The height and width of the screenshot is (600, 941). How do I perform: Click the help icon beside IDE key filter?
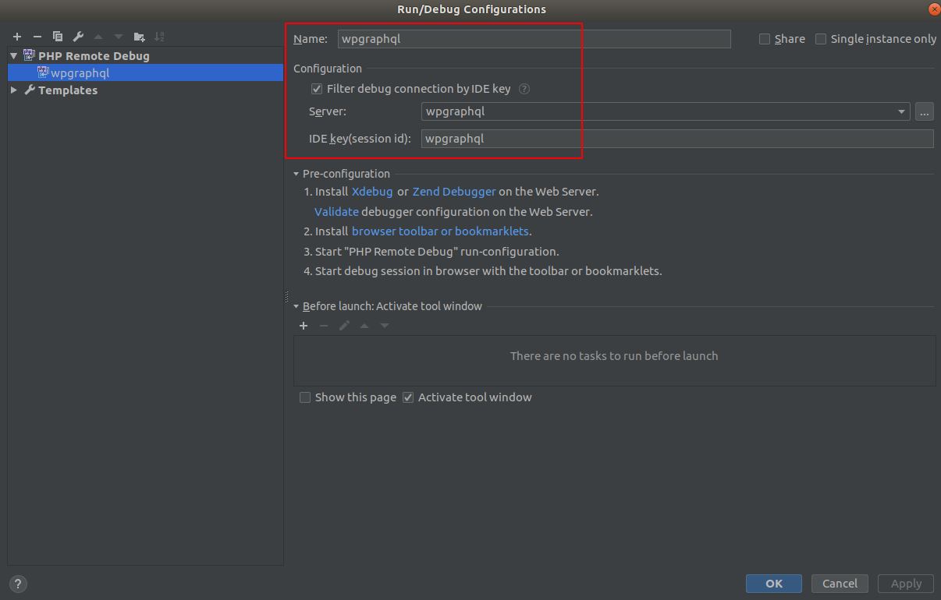coord(524,89)
